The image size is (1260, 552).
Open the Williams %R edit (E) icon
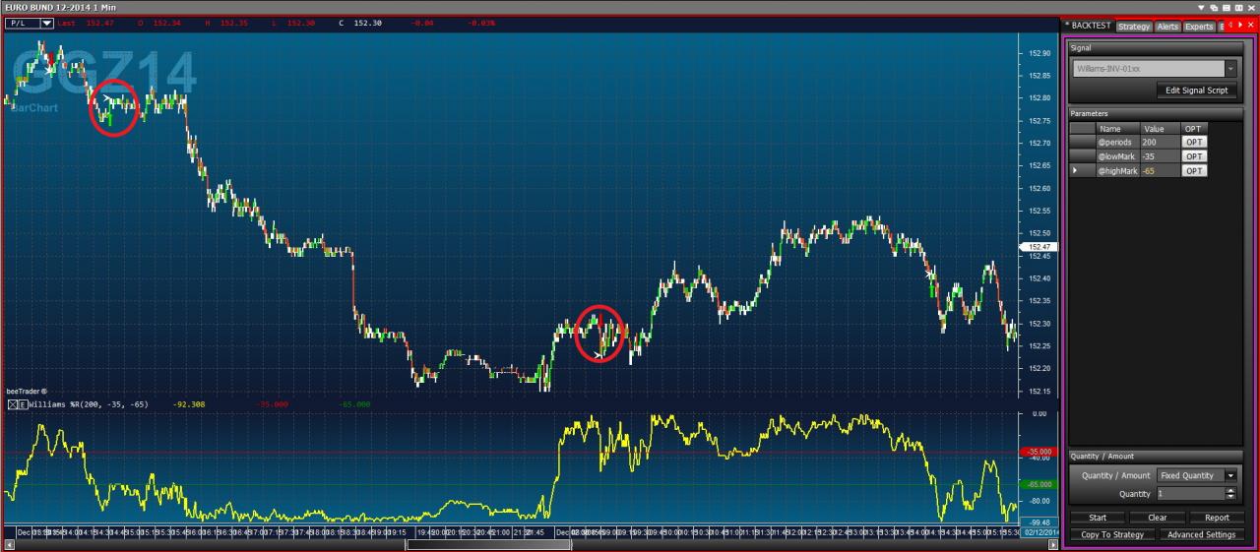tap(23, 404)
